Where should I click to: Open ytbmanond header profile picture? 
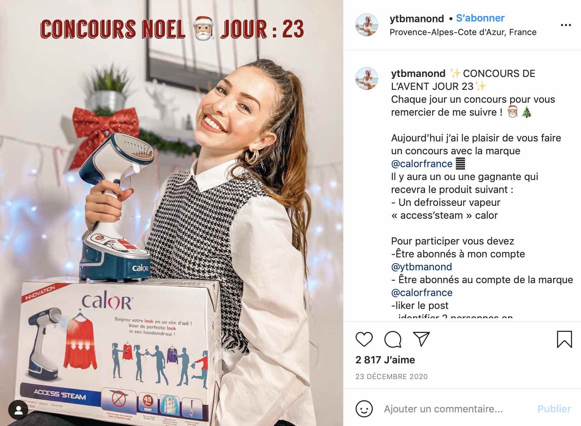pyautogui.click(x=366, y=25)
